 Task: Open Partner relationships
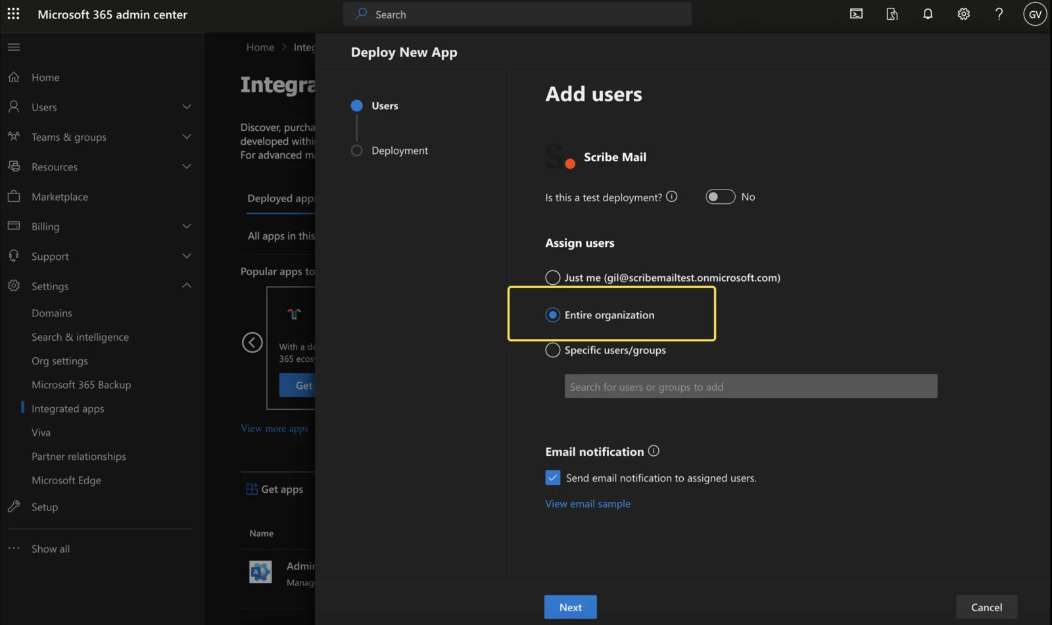(x=79, y=457)
